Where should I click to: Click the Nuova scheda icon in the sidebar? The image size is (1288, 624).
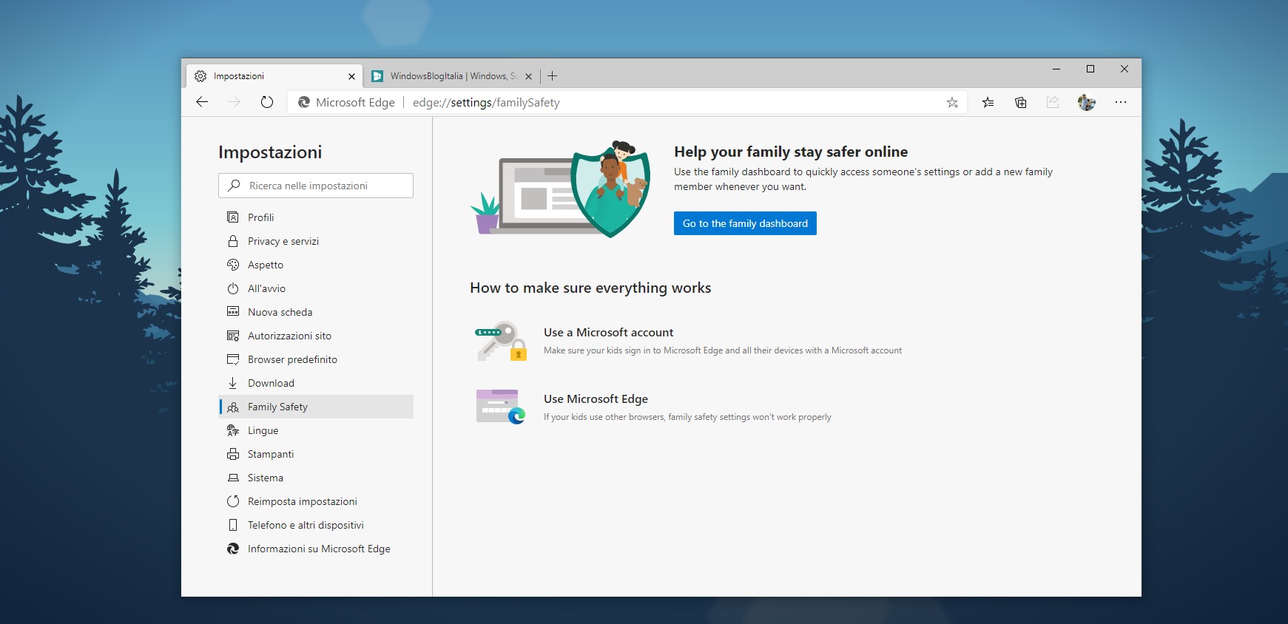[x=233, y=312]
